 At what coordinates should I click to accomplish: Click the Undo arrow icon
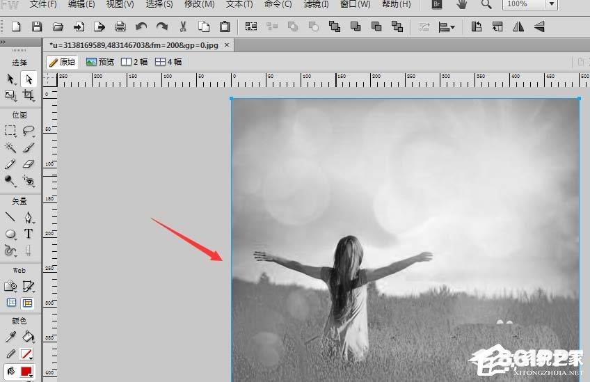(141, 26)
